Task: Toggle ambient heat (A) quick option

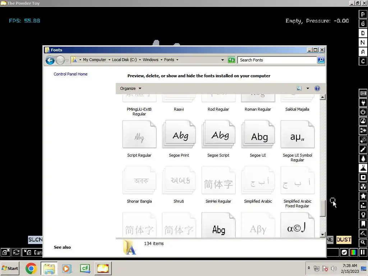Action: tap(363, 52)
